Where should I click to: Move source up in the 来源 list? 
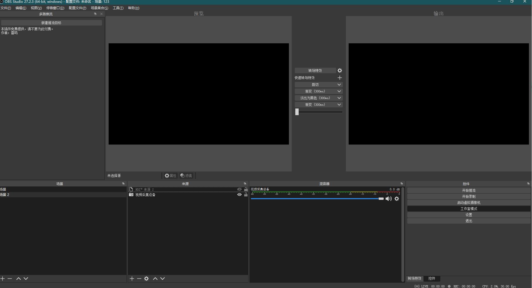[x=155, y=279]
